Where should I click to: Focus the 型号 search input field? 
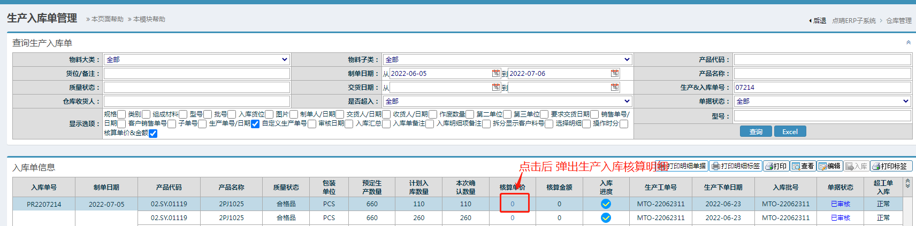coord(822,116)
